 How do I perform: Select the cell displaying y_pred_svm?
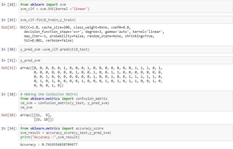[31, 60]
